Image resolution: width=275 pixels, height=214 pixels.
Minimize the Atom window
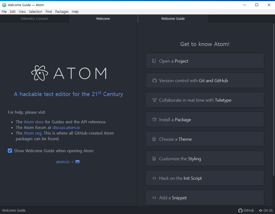point(245,5)
